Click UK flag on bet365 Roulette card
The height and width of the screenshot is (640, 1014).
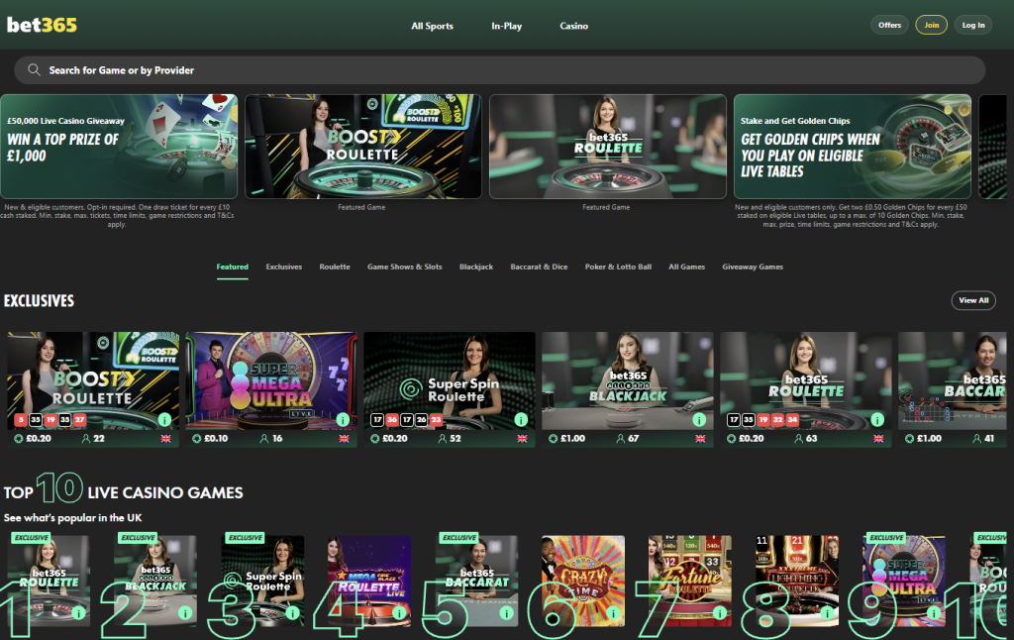click(x=878, y=439)
